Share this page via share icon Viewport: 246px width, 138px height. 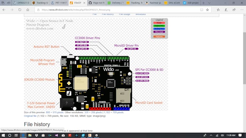point(234,10)
